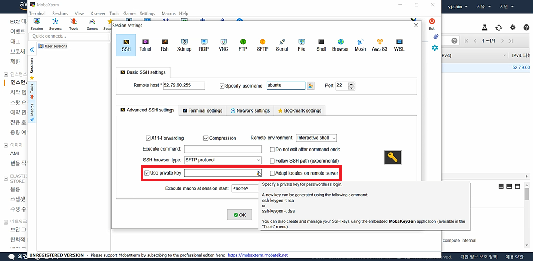Open the Remote environment dropdown

[316, 138]
